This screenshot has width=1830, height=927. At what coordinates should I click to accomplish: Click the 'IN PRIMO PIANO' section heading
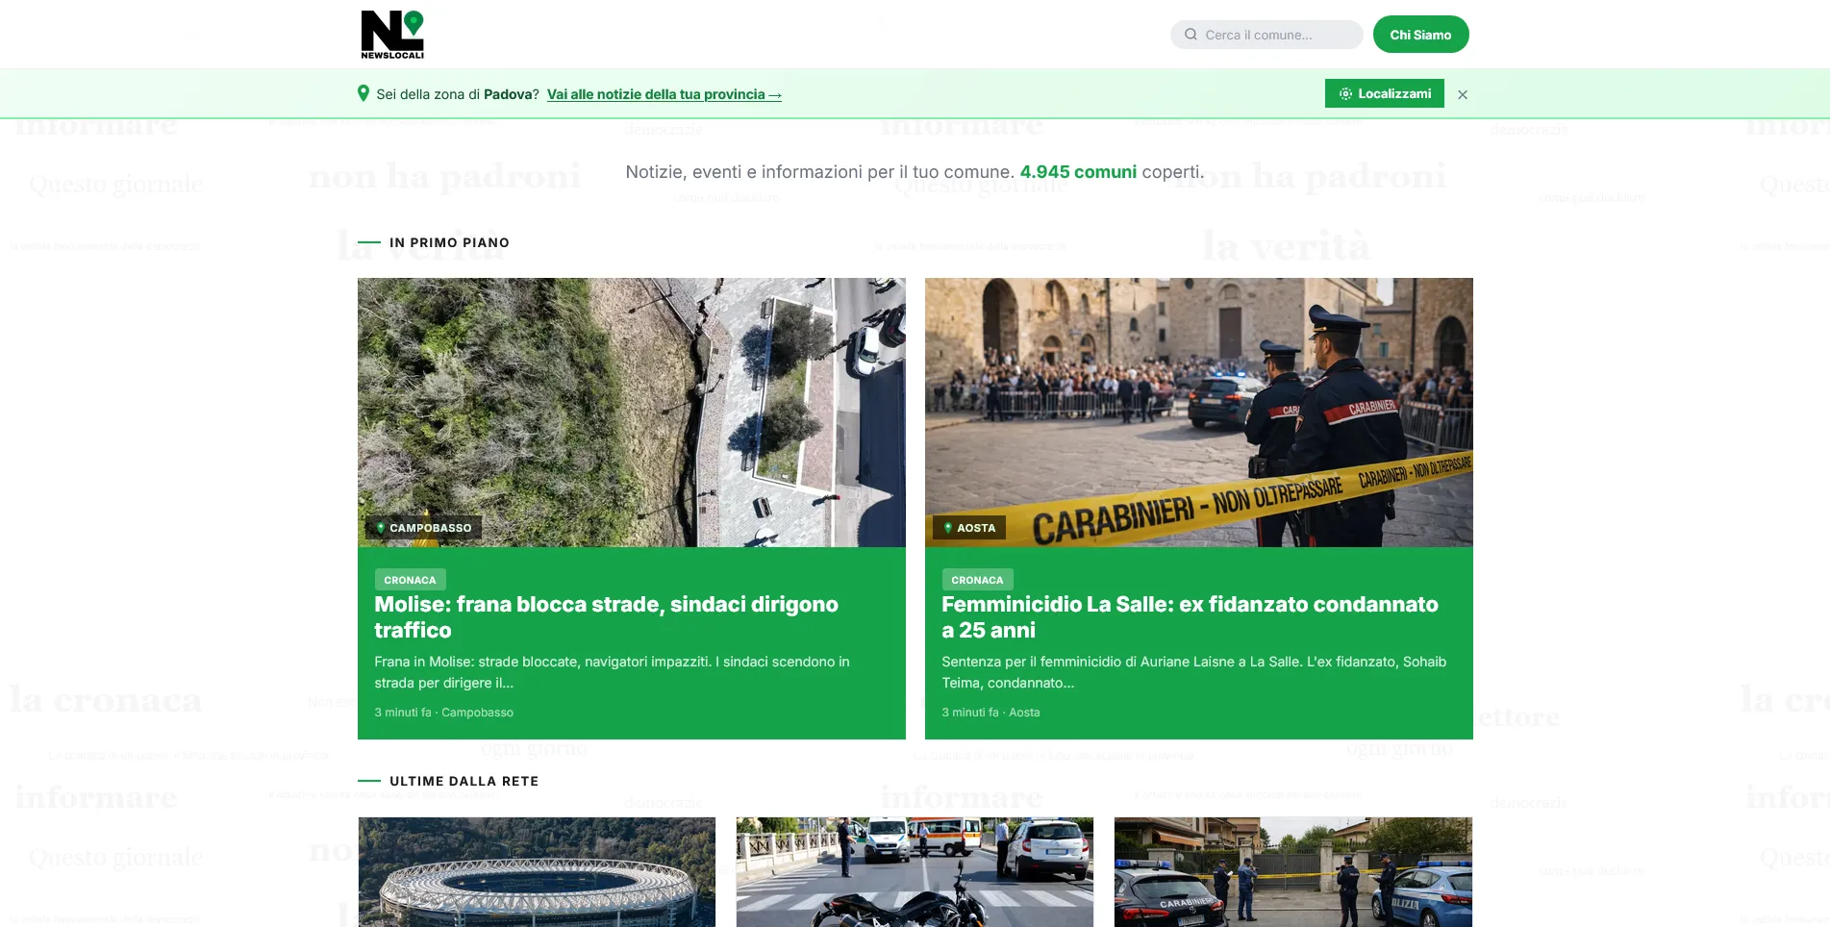tap(449, 242)
